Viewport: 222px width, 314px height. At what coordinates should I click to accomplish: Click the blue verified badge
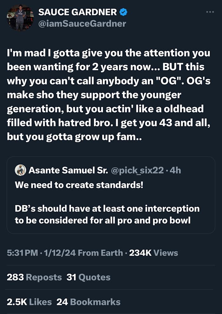[x=123, y=12]
